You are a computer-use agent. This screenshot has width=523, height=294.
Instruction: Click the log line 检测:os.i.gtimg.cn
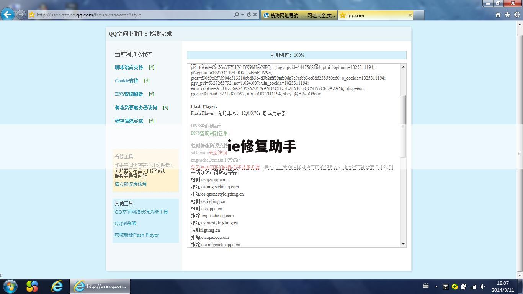(x=208, y=201)
